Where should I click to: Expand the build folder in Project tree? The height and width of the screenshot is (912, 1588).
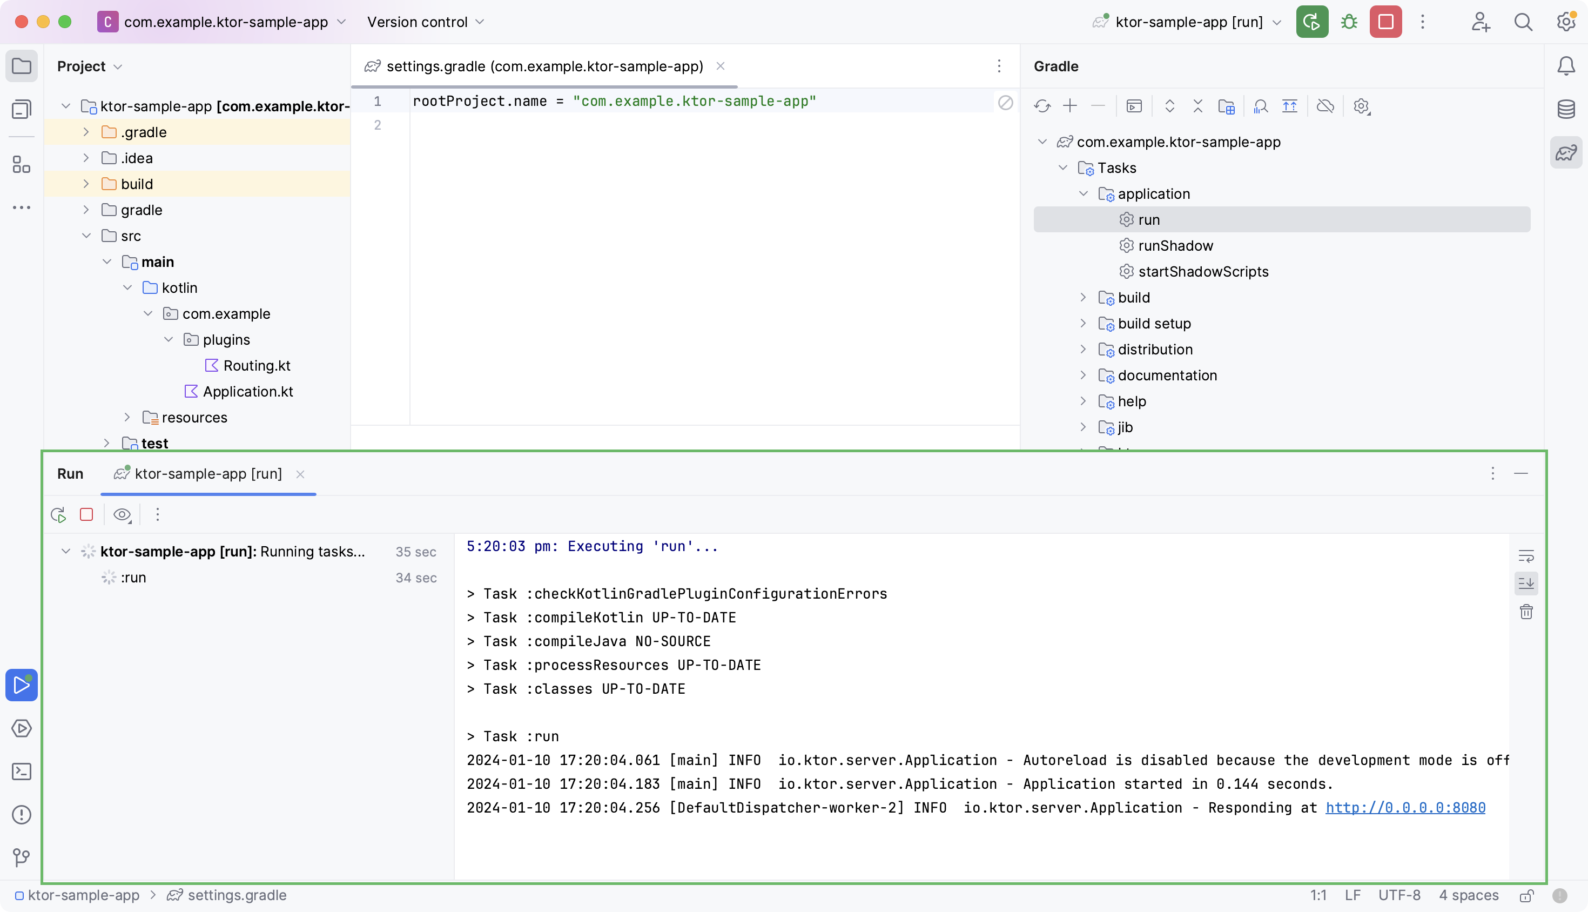click(x=86, y=184)
